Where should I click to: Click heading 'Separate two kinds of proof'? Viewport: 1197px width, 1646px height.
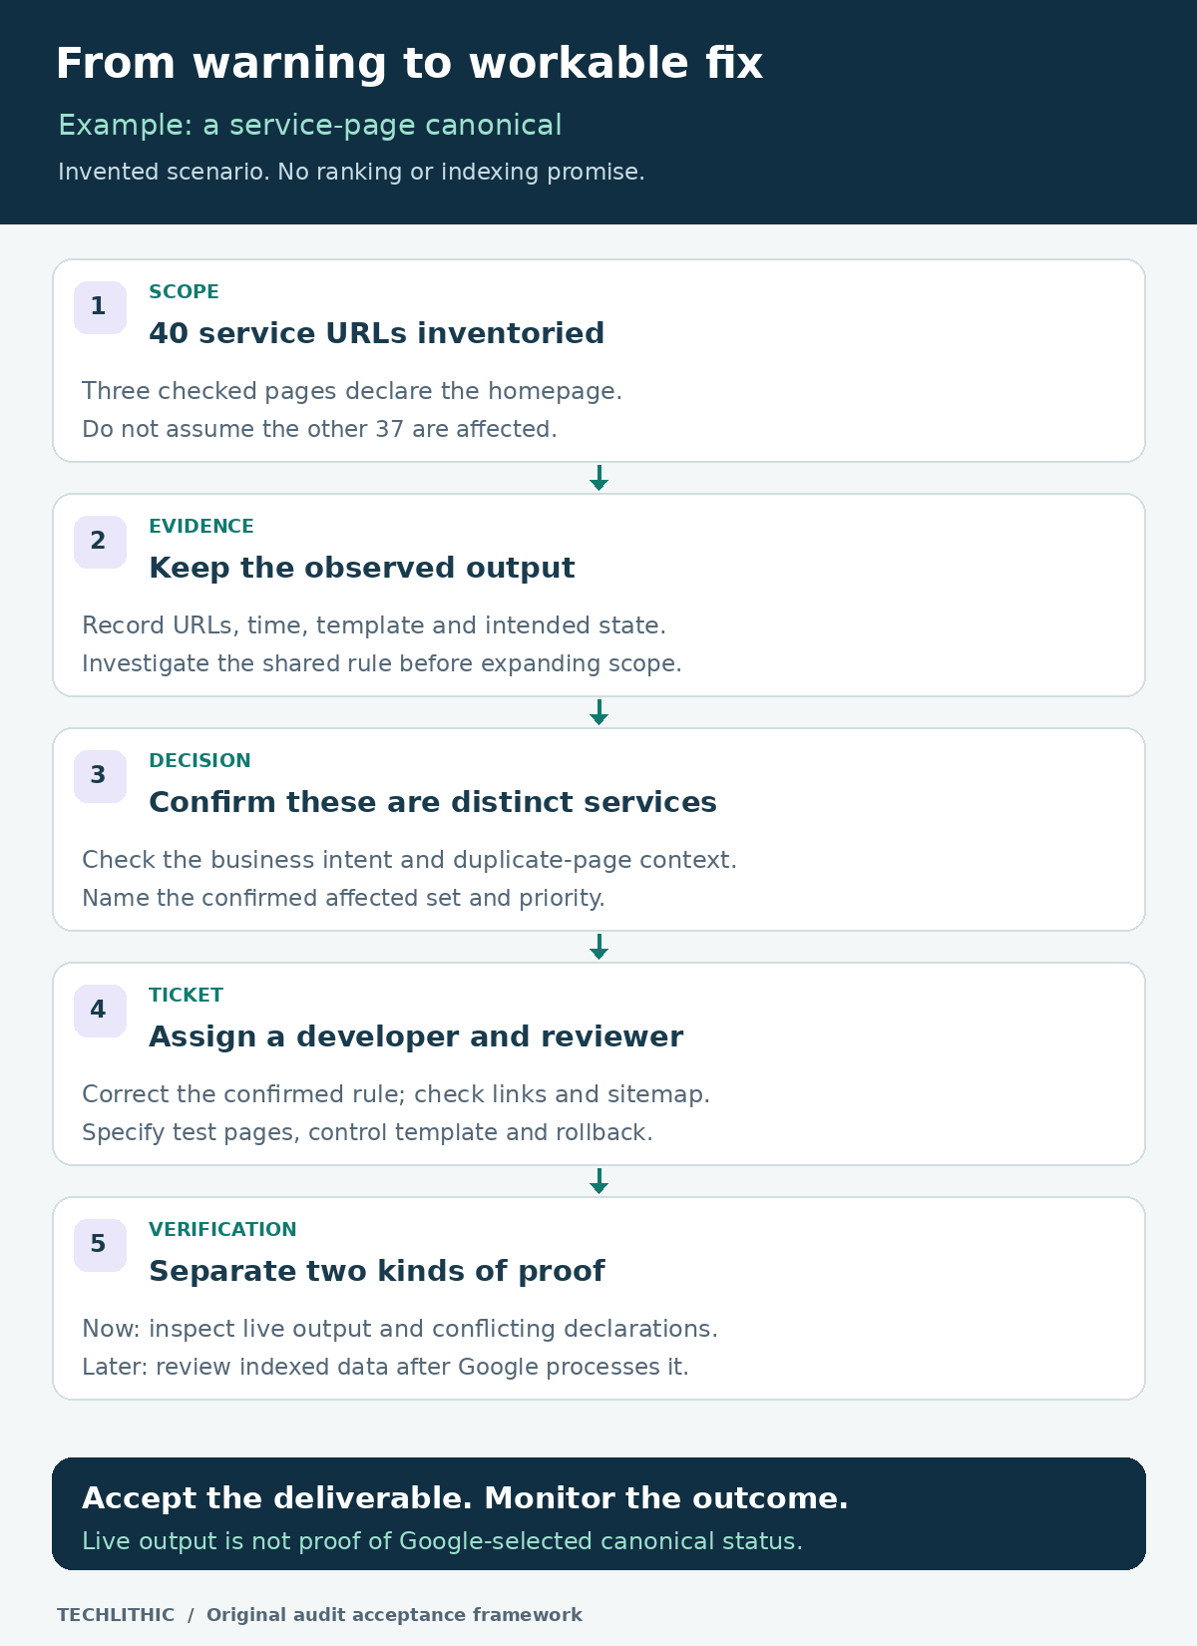point(376,1271)
